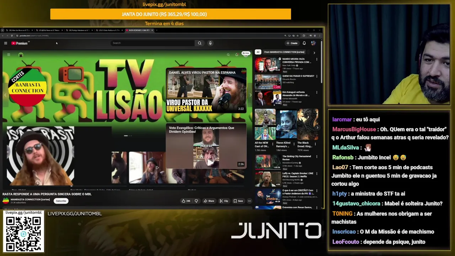Click the 21.3K subscribers text

tap(18, 203)
